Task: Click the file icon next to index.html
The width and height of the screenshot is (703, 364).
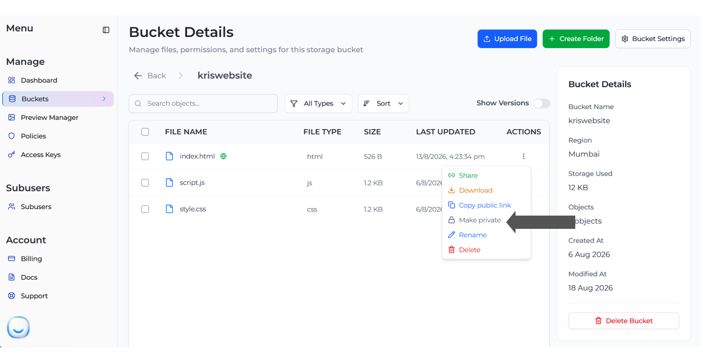Action: tap(169, 156)
